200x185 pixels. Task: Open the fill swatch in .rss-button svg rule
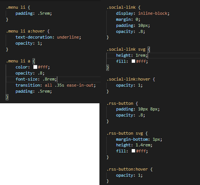tap(133, 151)
